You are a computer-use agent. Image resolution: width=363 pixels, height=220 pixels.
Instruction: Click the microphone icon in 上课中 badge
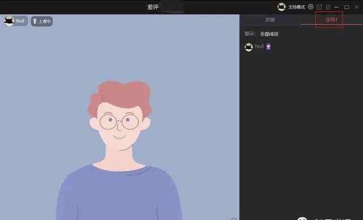tap(35, 22)
